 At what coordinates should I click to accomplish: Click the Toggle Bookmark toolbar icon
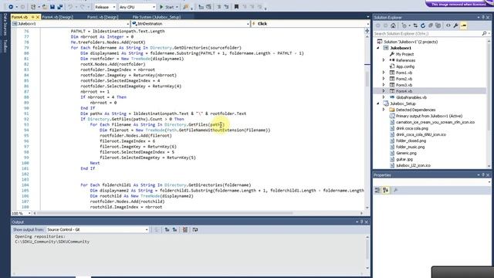coord(236,7)
